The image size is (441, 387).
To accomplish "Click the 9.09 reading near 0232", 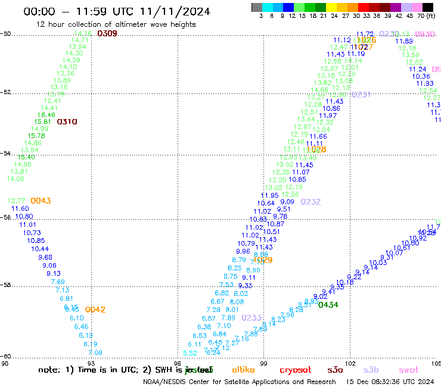I will 287,202.
